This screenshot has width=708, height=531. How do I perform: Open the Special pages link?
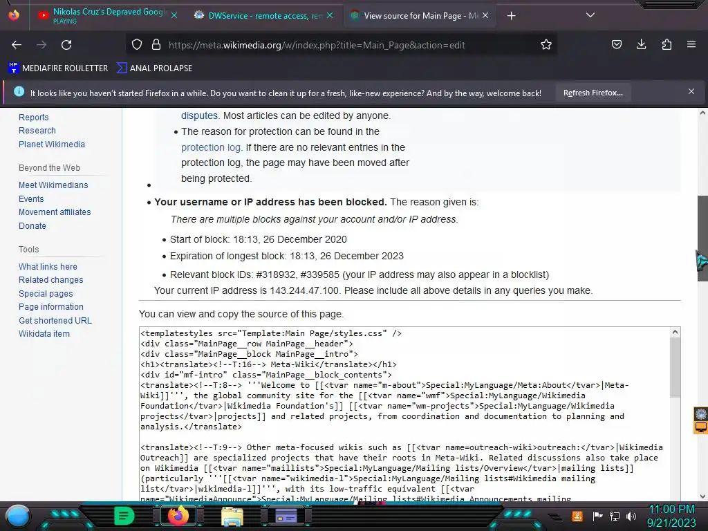46,293
